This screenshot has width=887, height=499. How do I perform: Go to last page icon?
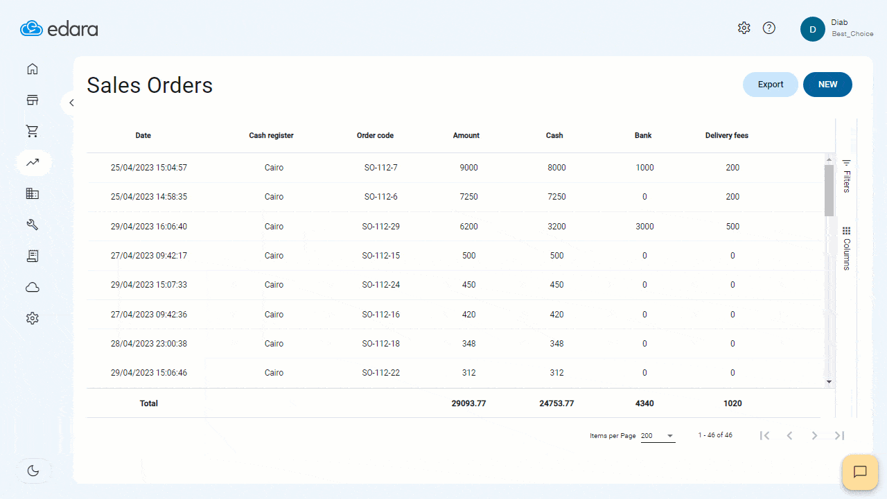[x=839, y=435]
